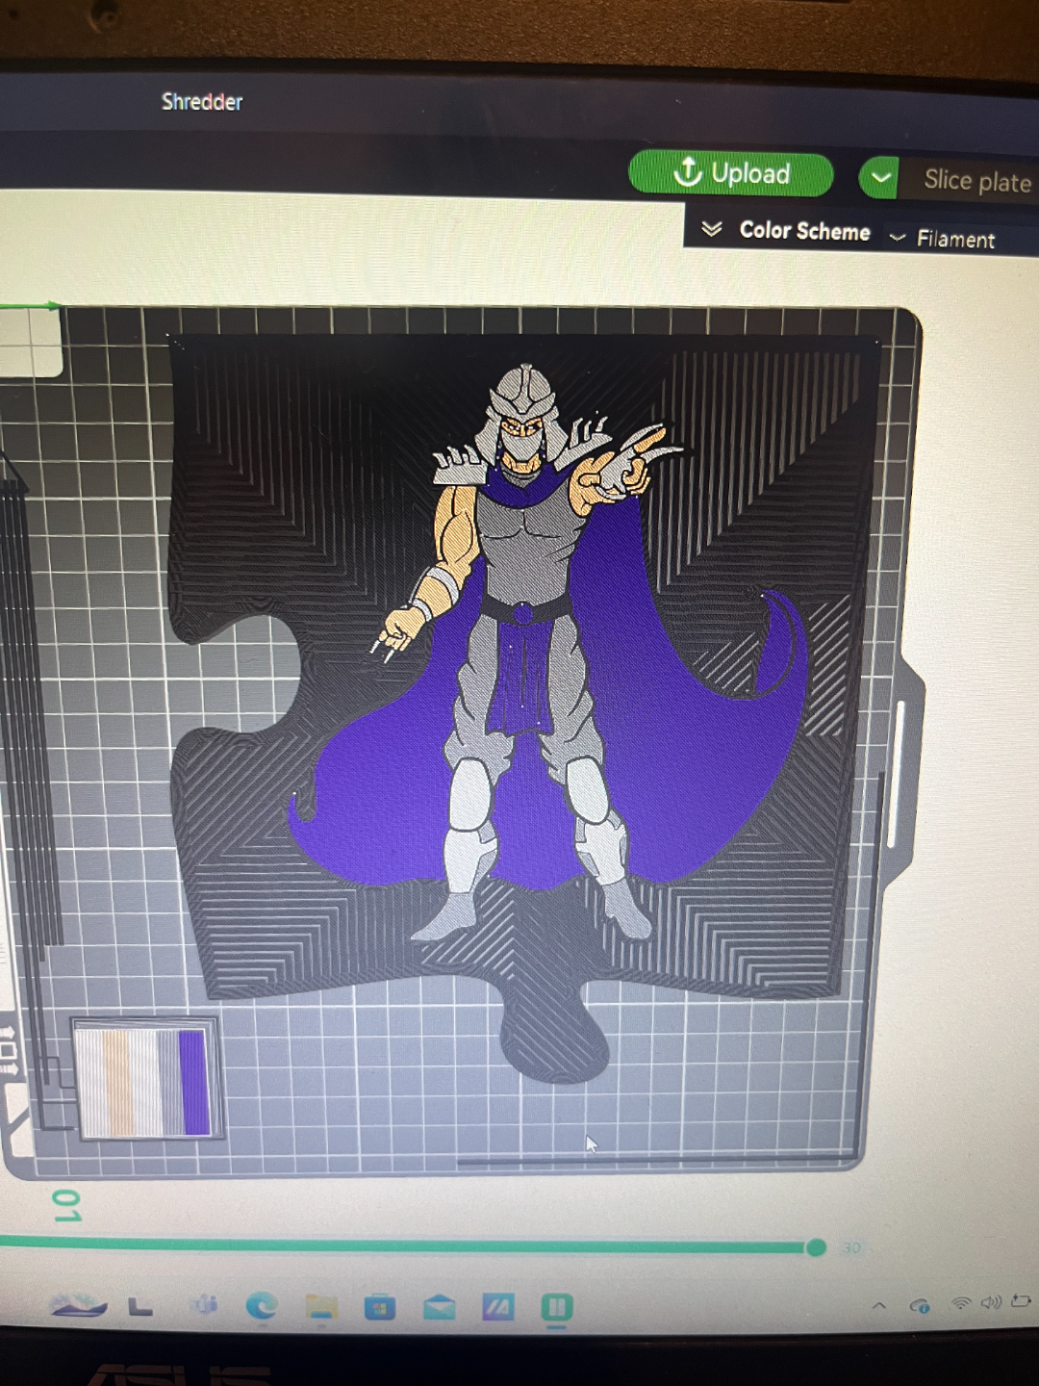Click the green Bambu Studio taskbar icon
1039x1386 pixels.
point(556,1307)
